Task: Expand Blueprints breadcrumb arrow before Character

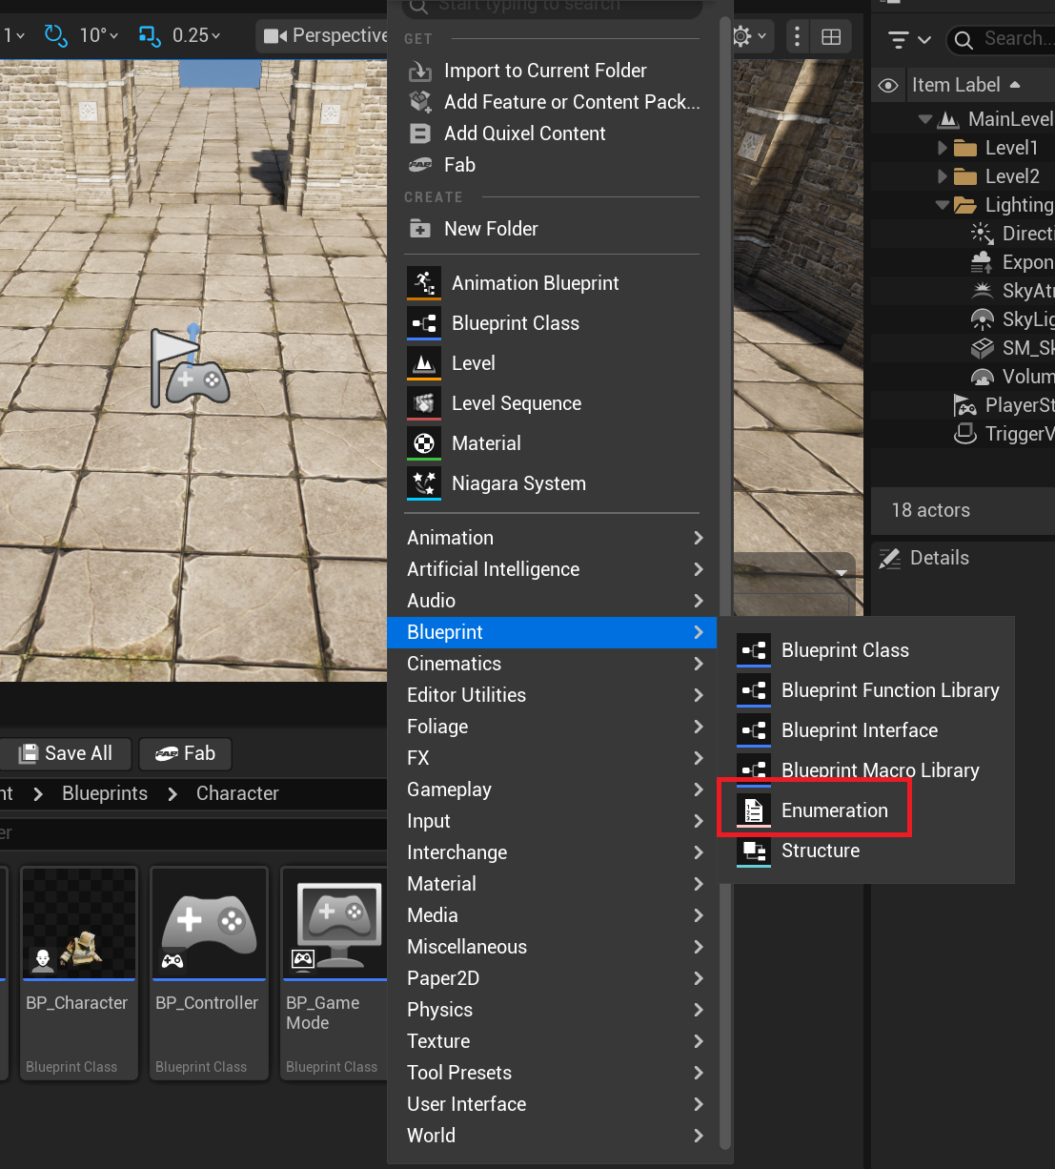Action: coord(172,793)
